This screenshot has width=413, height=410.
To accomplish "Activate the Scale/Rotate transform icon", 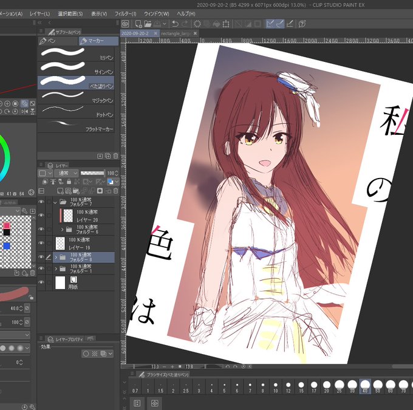I will pyautogui.click(x=226, y=24).
